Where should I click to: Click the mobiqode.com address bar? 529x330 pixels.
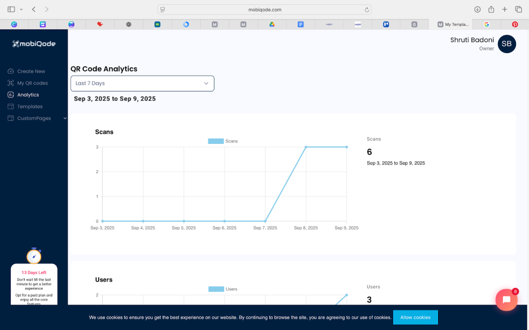point(264,9)
